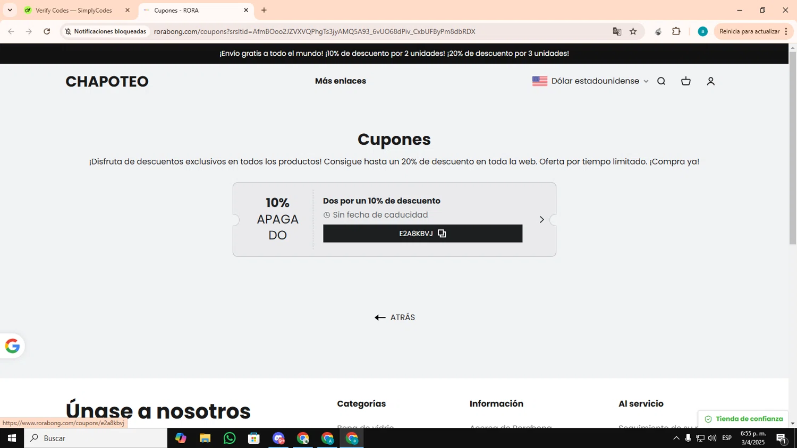Click the taskbar Buscar search box
Screen dimensions: 797x448
[96, 438]
